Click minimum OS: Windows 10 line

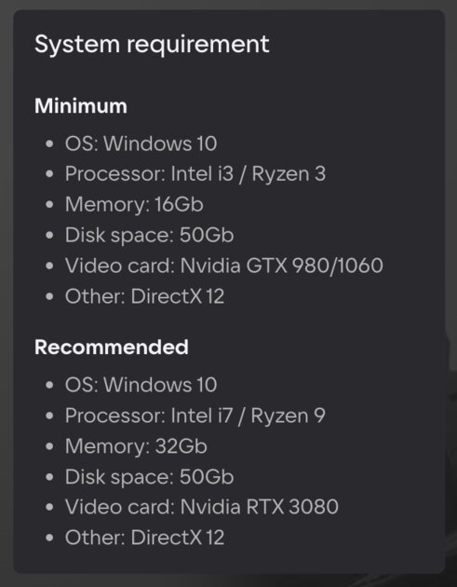click(x=141, y=143)
